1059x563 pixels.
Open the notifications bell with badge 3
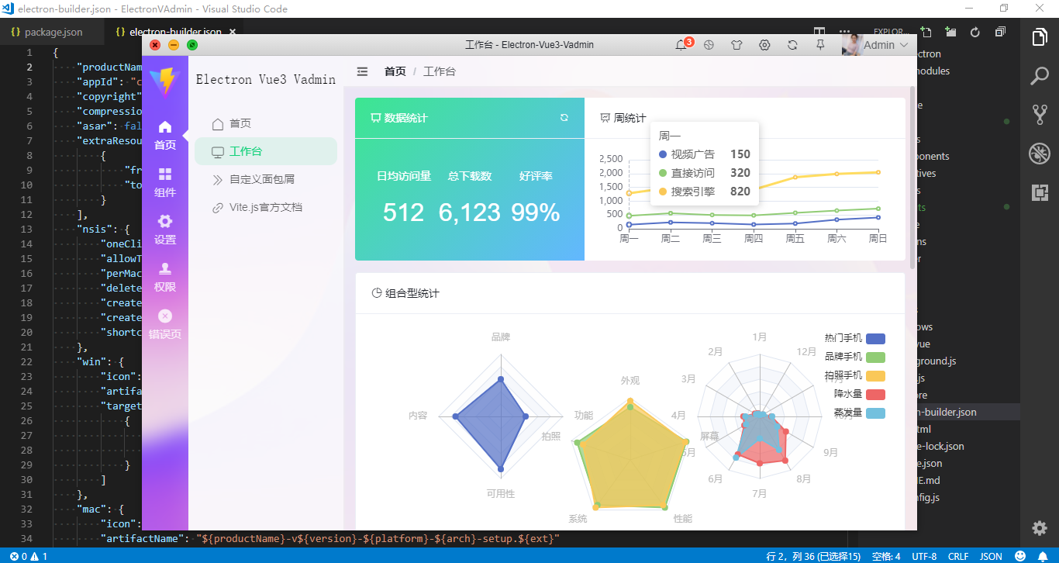point(680,45)
